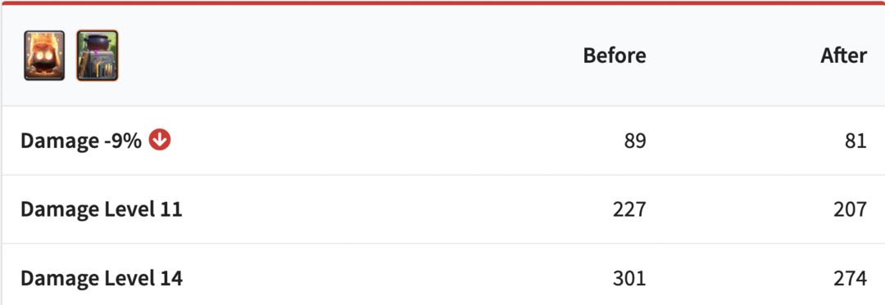
Task: Click the Damage -9% row label
Action: tap(80, 141)
